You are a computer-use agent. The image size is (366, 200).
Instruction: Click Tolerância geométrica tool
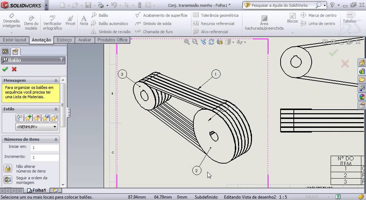click(x=216, y=15)
